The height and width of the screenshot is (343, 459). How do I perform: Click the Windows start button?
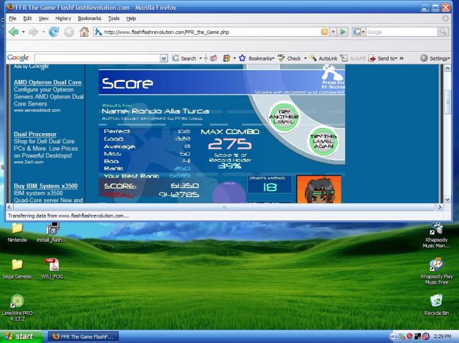[21, 336]
